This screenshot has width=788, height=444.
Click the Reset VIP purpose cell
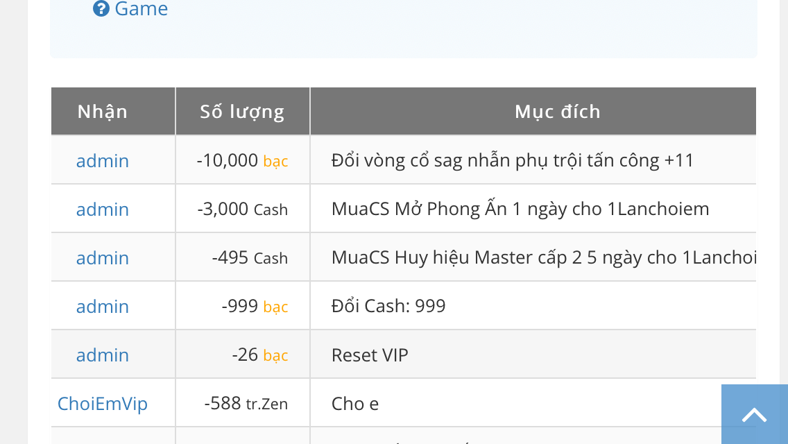(x=370, y=355)
